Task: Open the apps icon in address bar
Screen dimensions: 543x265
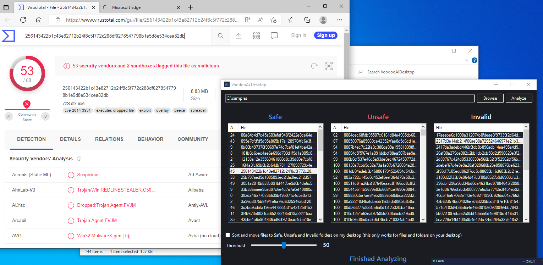Action: 248,20
